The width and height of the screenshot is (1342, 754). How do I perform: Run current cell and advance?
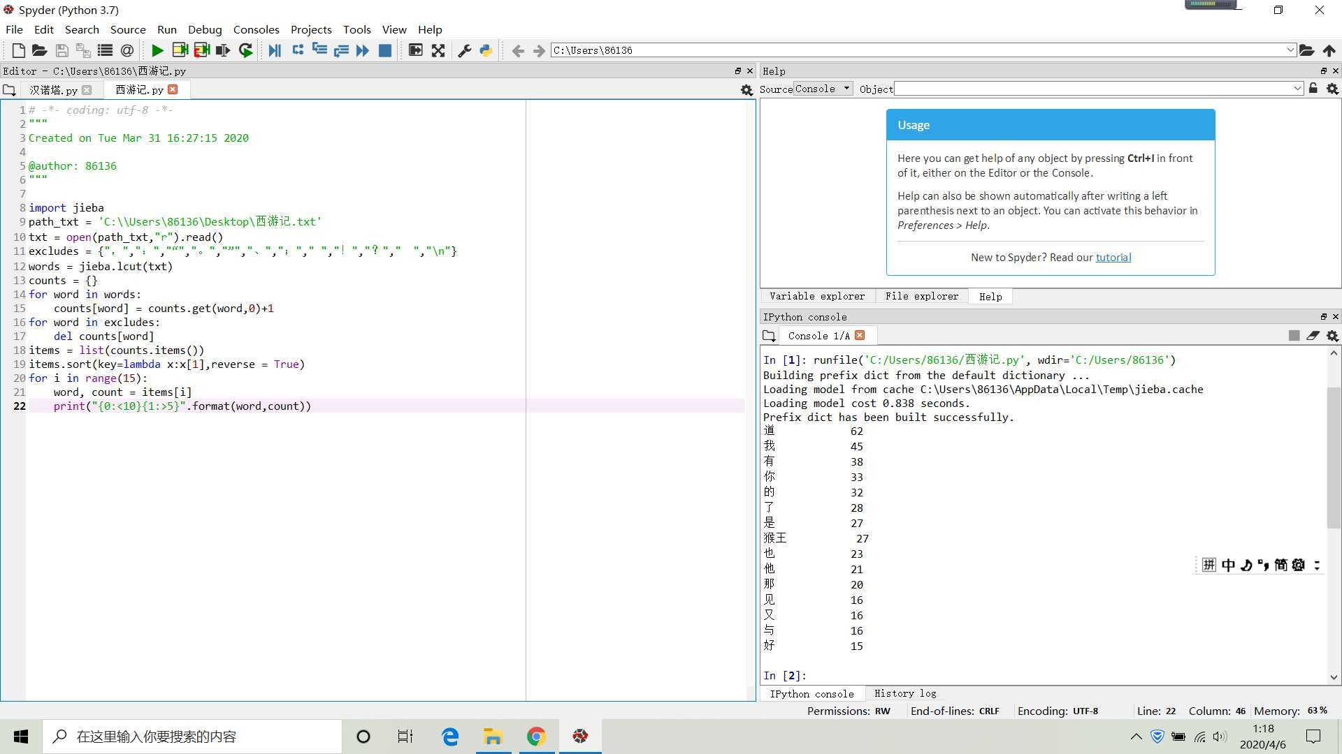(x=201, y=50)
